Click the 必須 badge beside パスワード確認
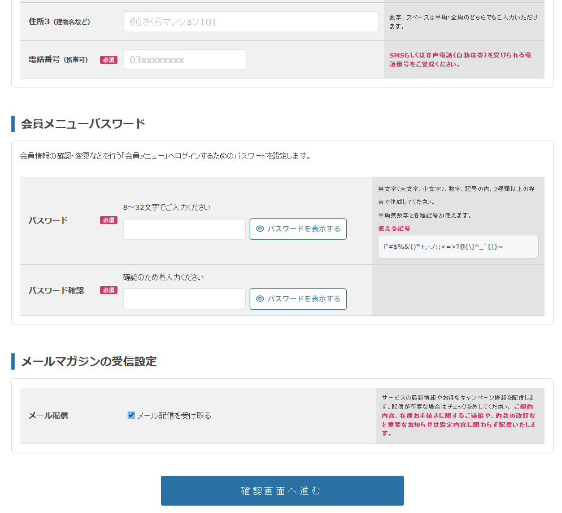Image resolution: width=562 pixels, height=513 pixels. point(108,291)
